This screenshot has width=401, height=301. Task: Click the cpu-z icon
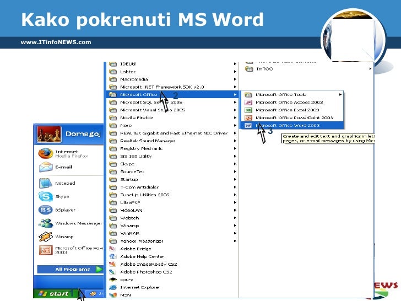click(112, 279)
